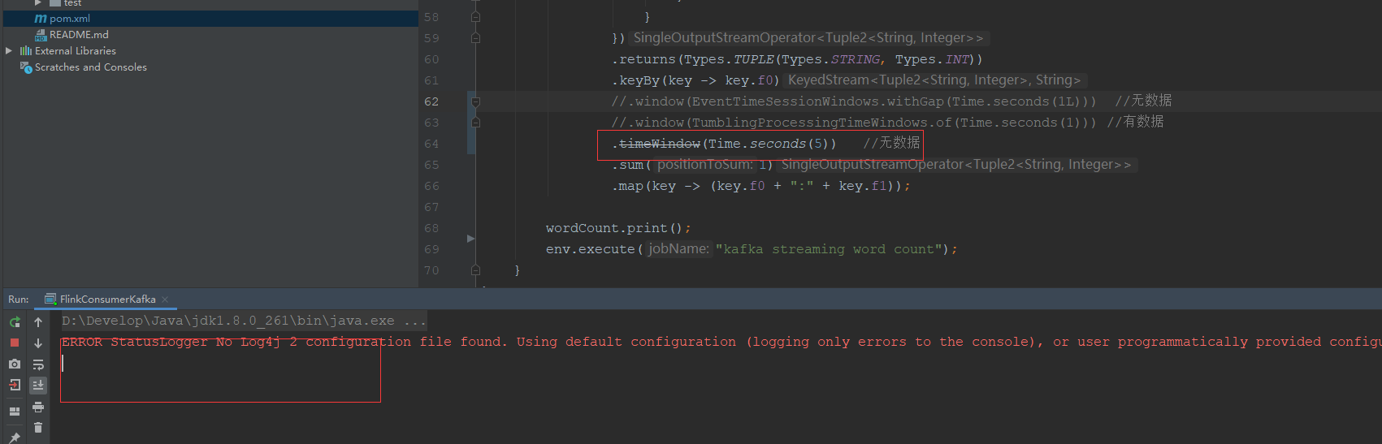Viewport: 1382px width, 444px height.
Task: Collapse the code fold at line 70
Action: [x=476, y=270]
